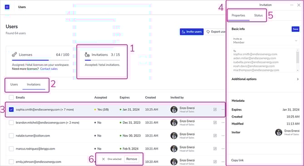304x166 pixels.
Task: Check the natalie.turner@colton.com checkbox
Action: tap(11, 136)
